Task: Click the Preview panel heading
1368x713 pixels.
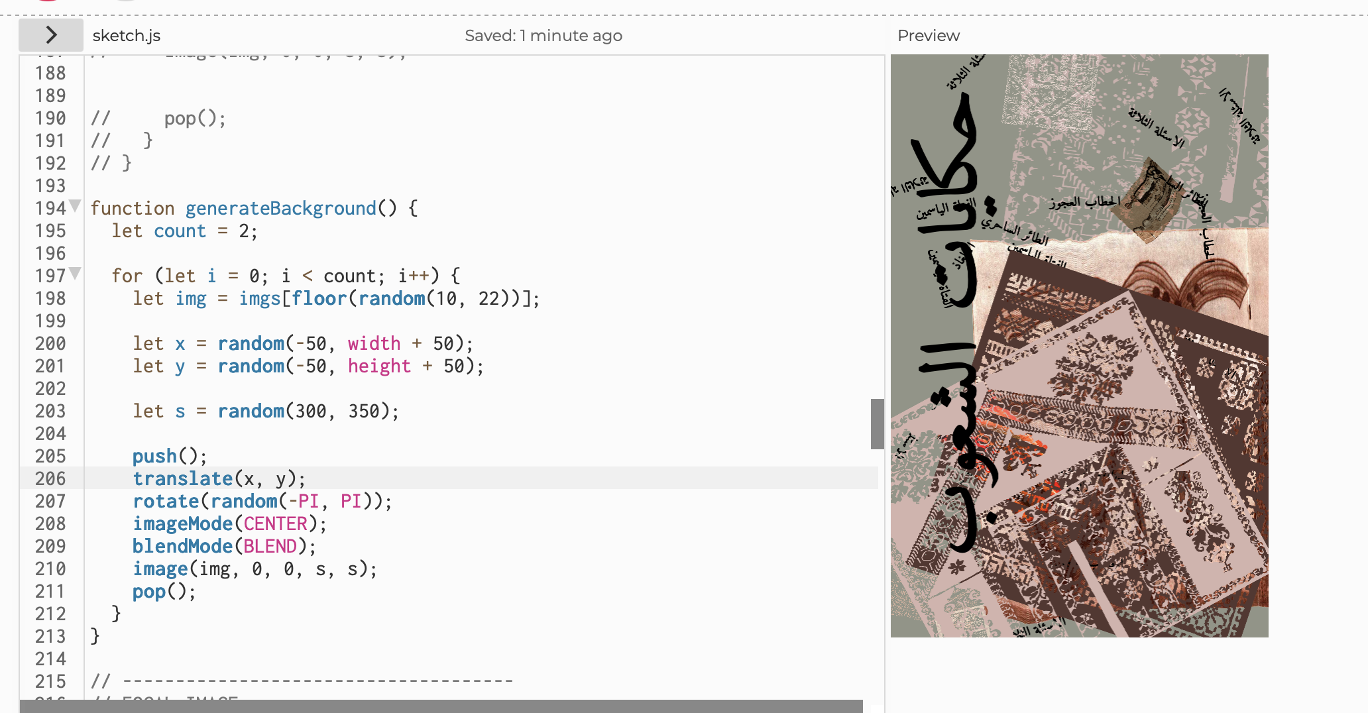Action: coord(928,36)
